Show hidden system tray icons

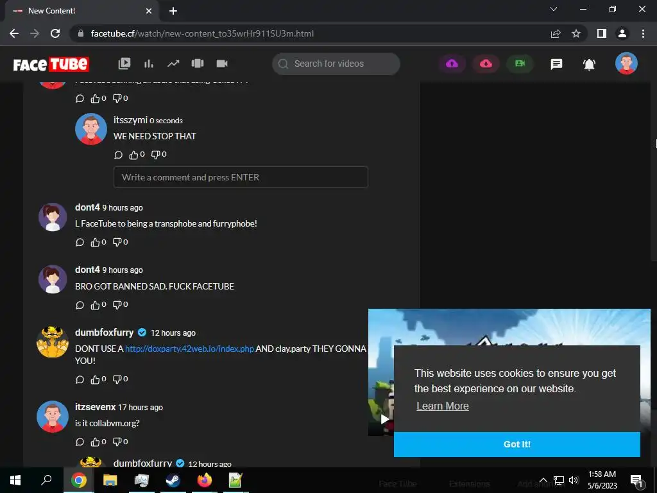pyautogui.click(x=543, y=480)
